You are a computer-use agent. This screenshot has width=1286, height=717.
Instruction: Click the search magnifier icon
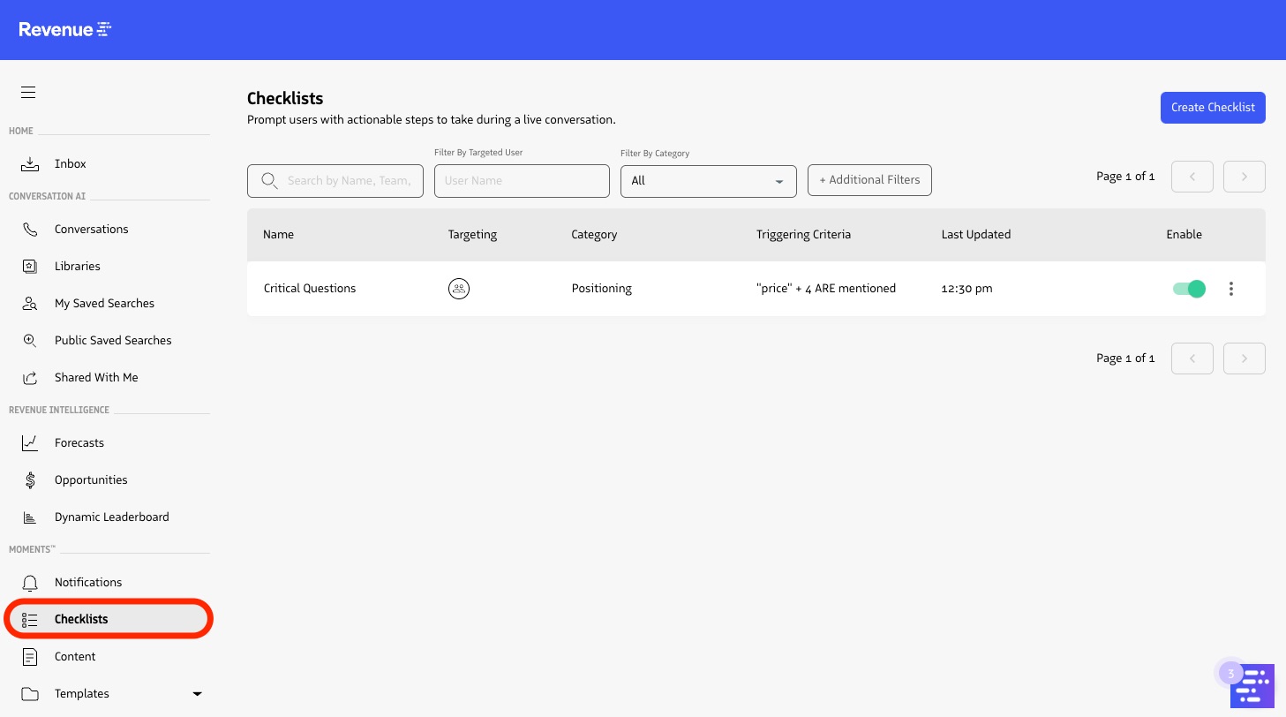[269, 180]
